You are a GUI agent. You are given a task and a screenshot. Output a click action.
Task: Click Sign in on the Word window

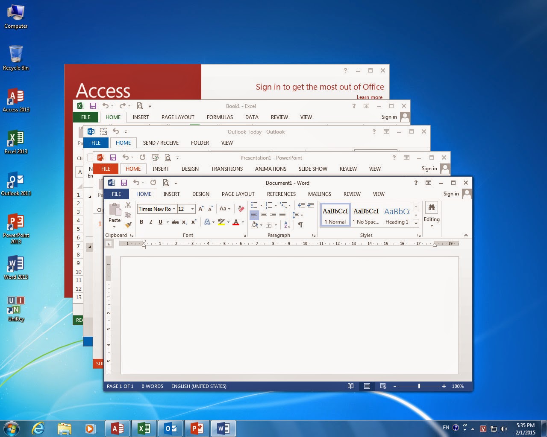pyautogui.click(x=451, y=194)
